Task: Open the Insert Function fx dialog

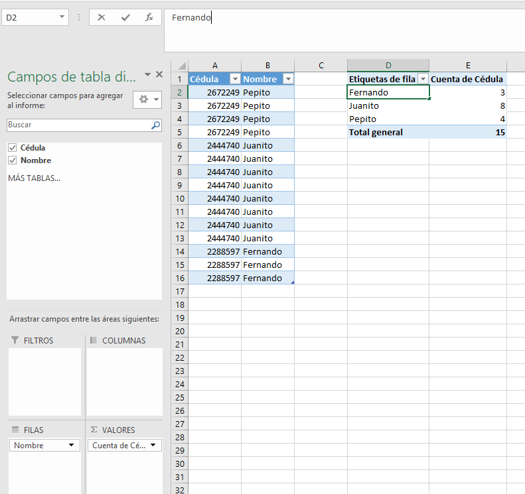Action: click(149, 17)
